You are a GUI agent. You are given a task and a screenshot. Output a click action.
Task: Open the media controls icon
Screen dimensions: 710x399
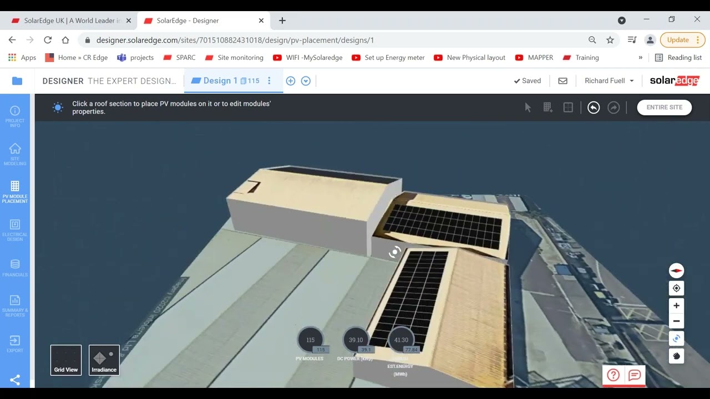(632, 40)
